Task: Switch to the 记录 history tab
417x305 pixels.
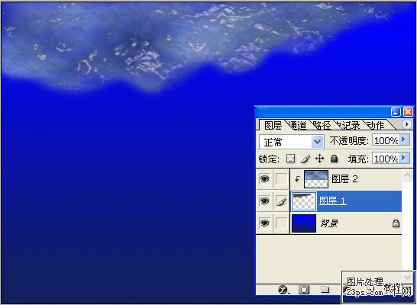Action: tap(349, 125)
